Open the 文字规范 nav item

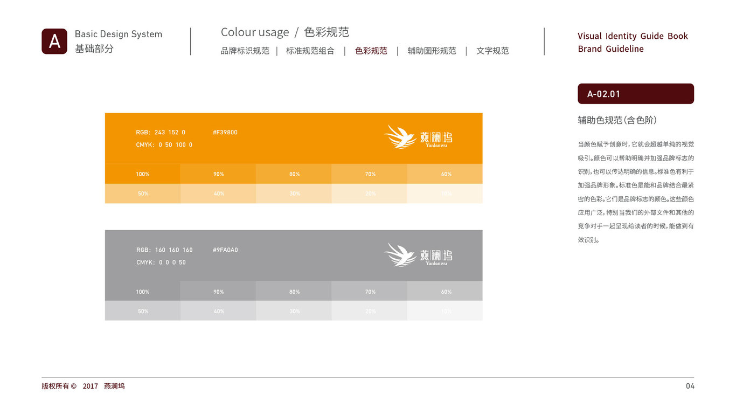point(492,51)
